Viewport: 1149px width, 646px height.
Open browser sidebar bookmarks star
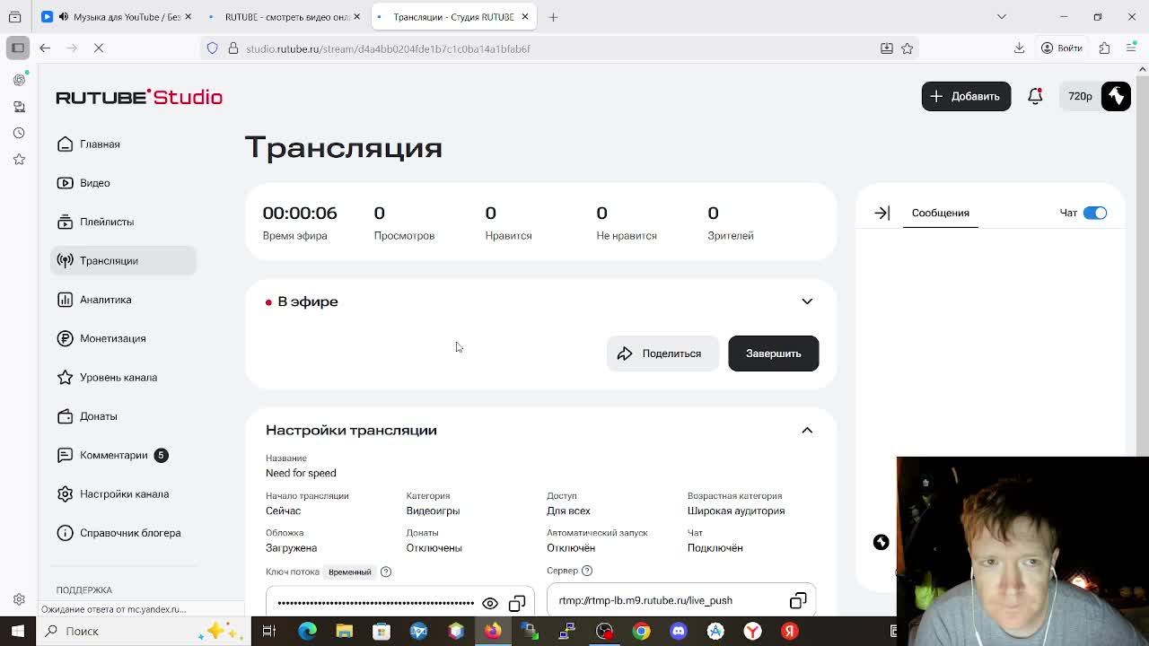coord(18,159)
